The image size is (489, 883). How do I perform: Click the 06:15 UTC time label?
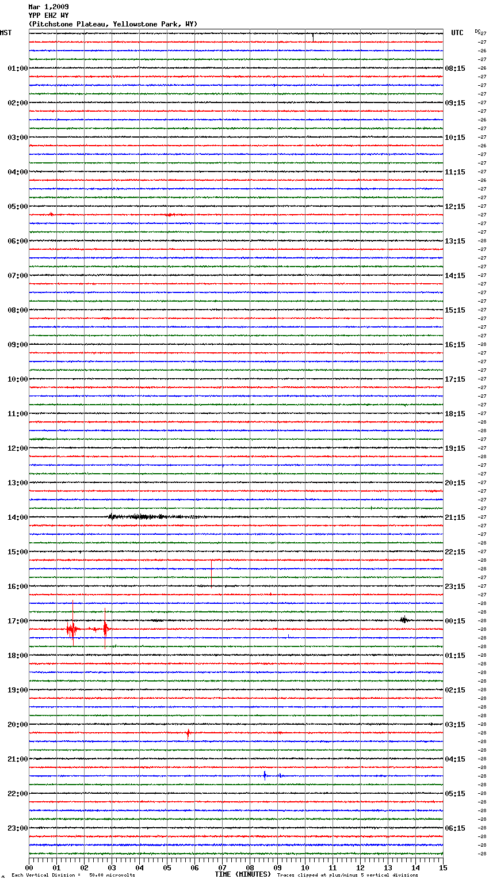(x=455, y=828)
